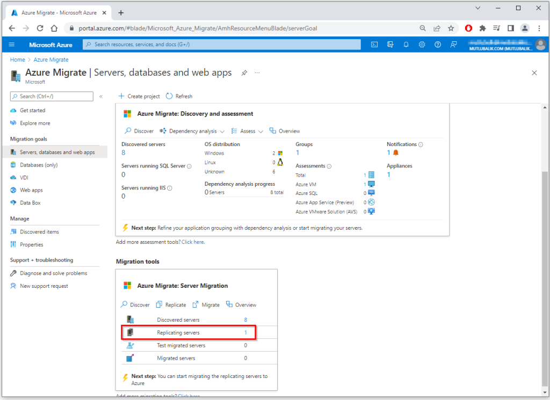This screenshot has height=400, width=550.
Task: Close the Azure Migrate blade
Action: pyautogui.click(x=534, y=73)
